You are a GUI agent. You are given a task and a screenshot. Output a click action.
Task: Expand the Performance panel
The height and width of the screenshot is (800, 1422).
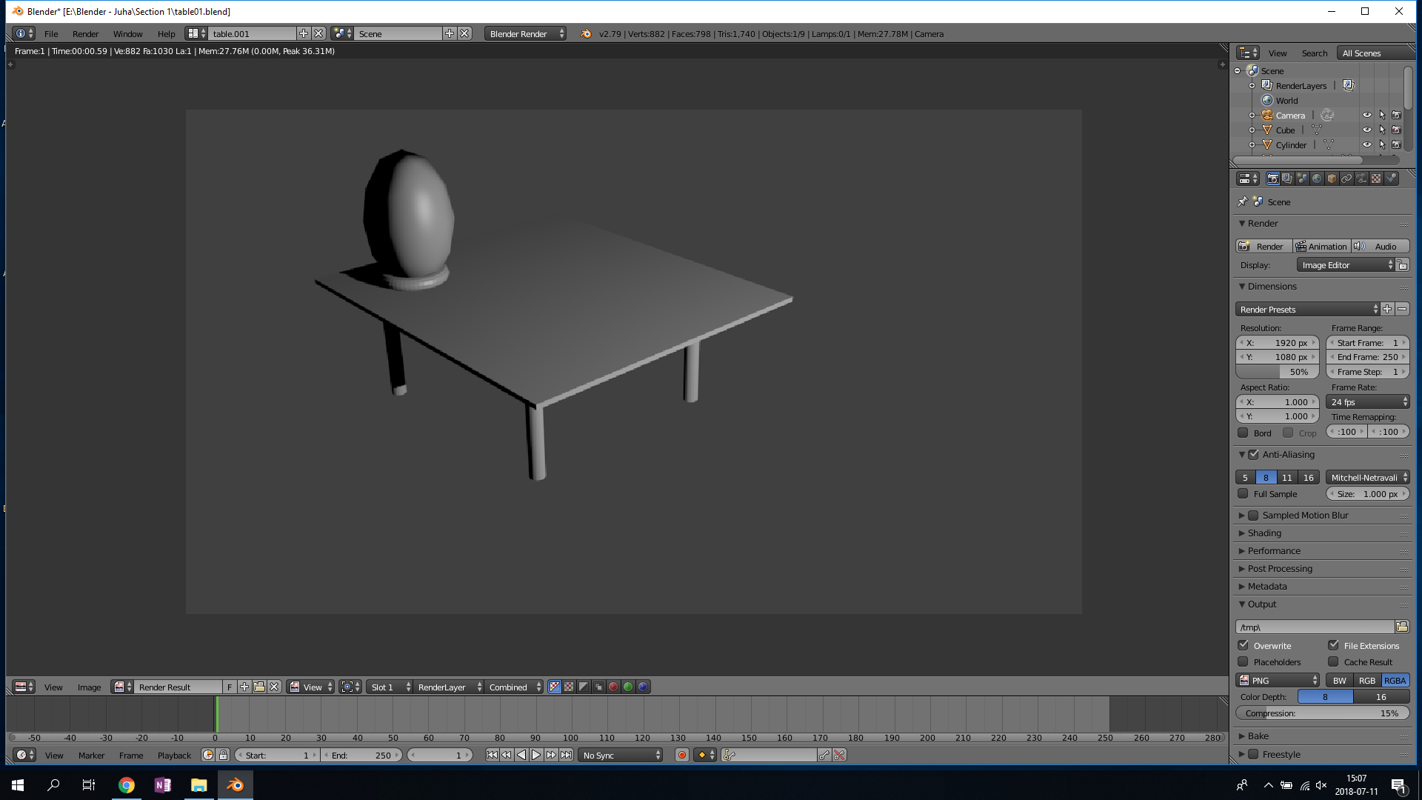click(x=1274, y=550)
